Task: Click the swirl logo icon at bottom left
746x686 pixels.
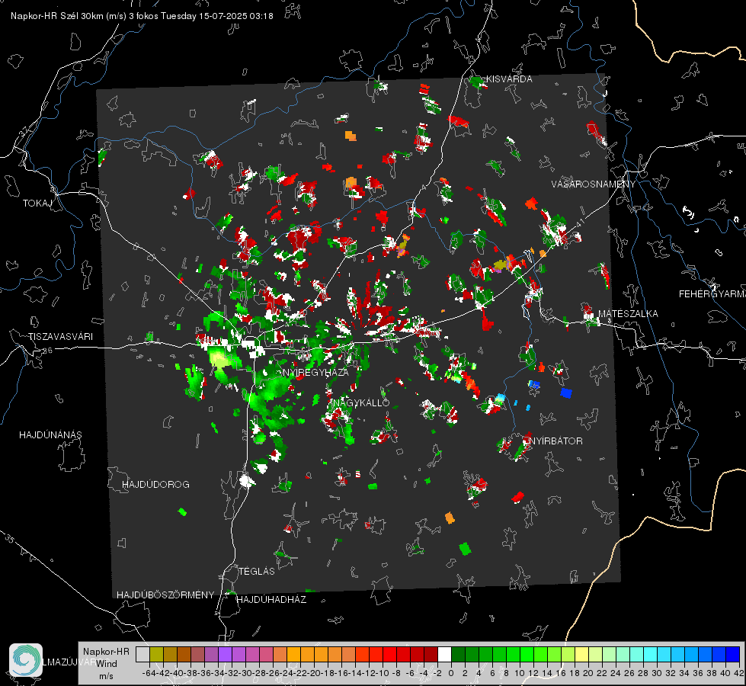Action: (x=26, y=660)
